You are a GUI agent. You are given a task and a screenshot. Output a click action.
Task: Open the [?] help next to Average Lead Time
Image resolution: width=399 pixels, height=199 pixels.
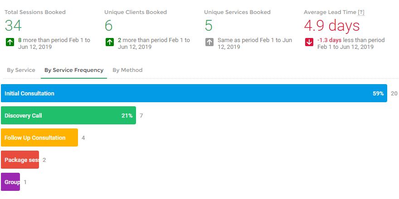(x=361, y=12)
